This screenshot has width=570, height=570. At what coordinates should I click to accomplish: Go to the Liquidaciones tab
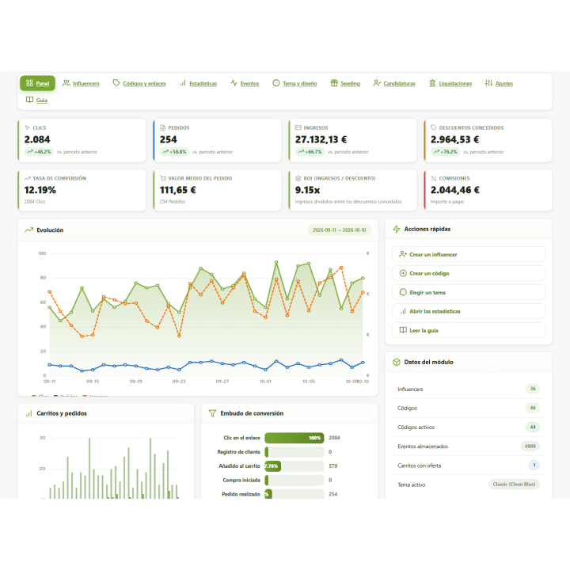point(450,83)
